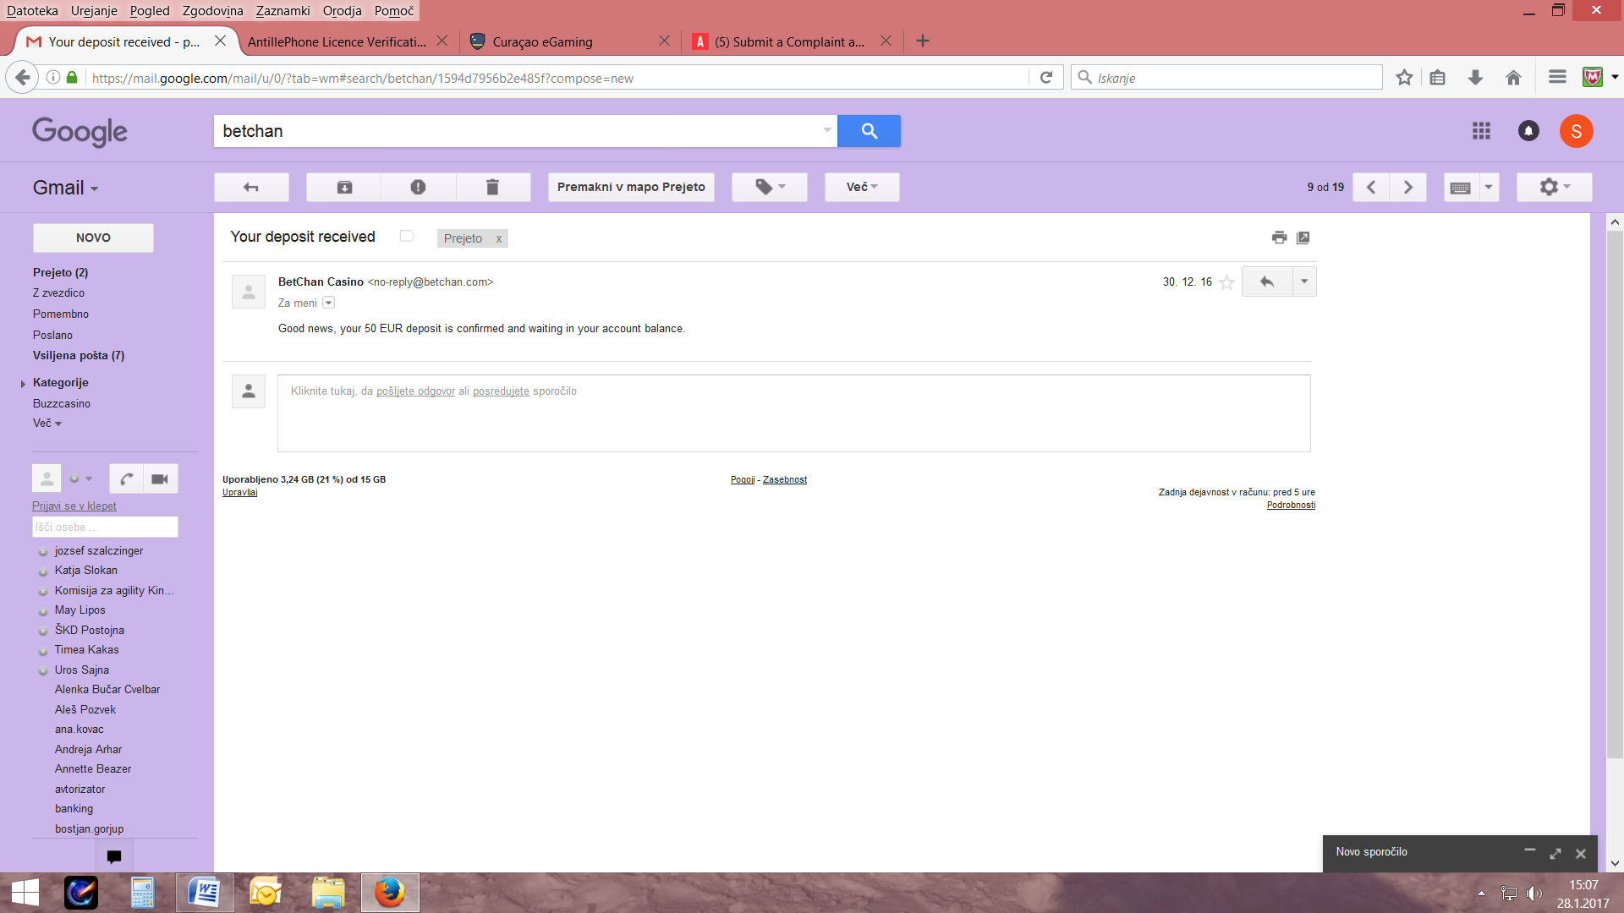Star the BetChan Casino message
Viewport: 1624px width, 913px height.
coord(1227,282)
